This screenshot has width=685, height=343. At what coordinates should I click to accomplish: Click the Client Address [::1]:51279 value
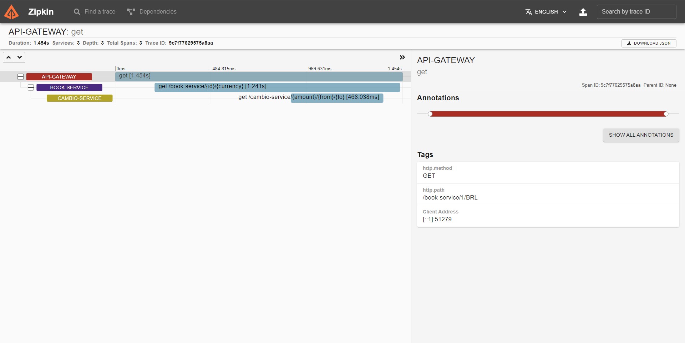pyautogui.click(x=437, y=219)
